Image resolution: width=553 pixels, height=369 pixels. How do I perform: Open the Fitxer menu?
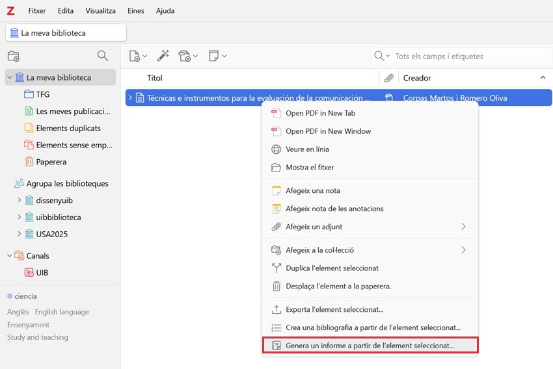(37, 11)
